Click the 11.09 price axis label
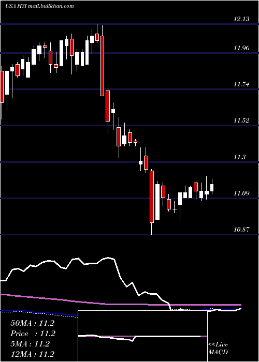The width and height of the screenshot is (259, 362). [x=241, y=193]
